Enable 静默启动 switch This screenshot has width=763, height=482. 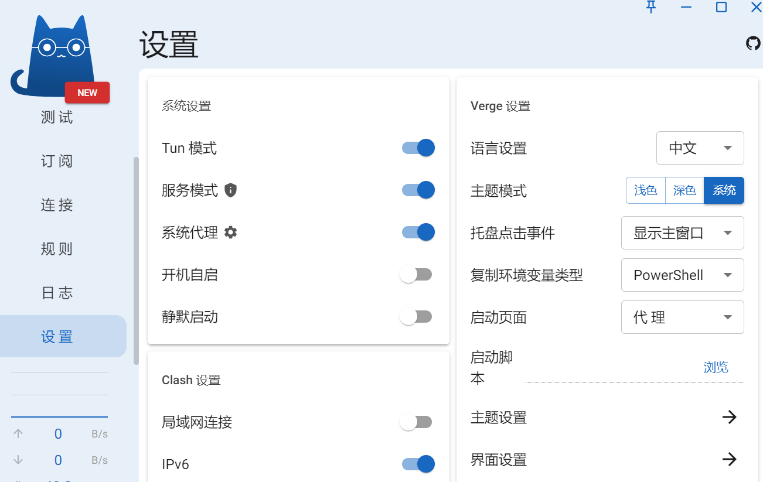click(x=416, y=317)
